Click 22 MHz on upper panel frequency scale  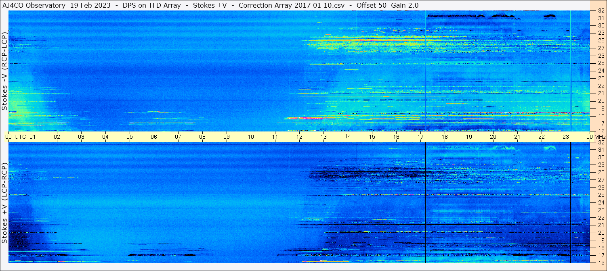pos(601,85)
